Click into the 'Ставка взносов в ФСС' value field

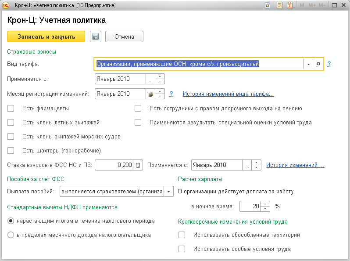tap(114, 165)
